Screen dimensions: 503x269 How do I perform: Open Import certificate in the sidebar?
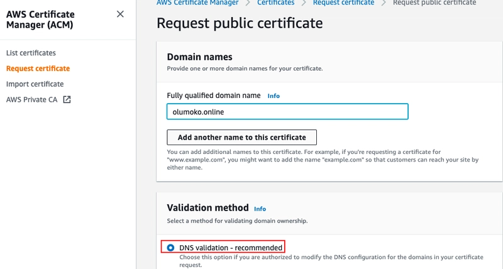(x=35, y=84)
